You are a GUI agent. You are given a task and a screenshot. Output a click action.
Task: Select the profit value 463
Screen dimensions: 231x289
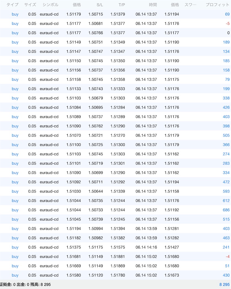pos(226,238)
